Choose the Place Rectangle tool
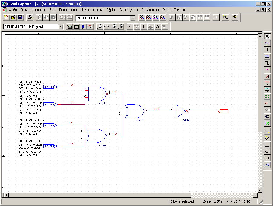 pyautogui.click(x=267, y=145)
